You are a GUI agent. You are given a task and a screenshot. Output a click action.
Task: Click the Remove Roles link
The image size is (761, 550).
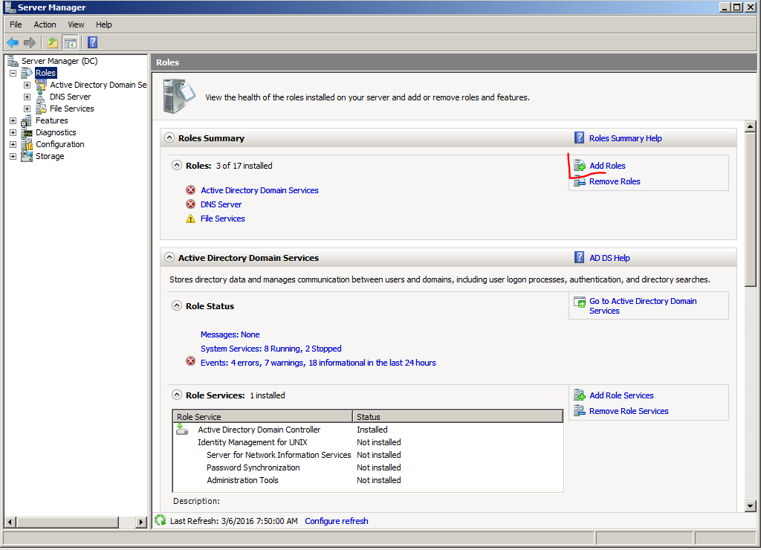(615, 181)
